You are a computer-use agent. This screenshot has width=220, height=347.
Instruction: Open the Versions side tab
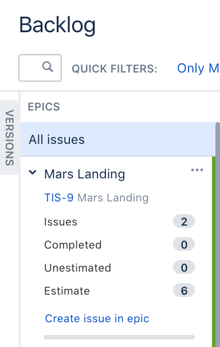click(9, 138)
